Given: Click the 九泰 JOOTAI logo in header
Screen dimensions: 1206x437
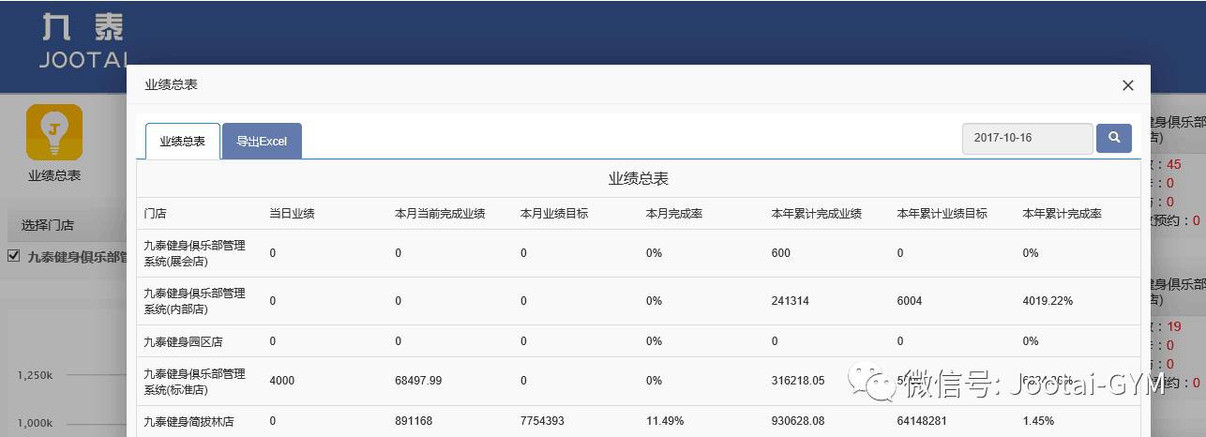Looking at the screenshot, I should (x=83, y=40).
